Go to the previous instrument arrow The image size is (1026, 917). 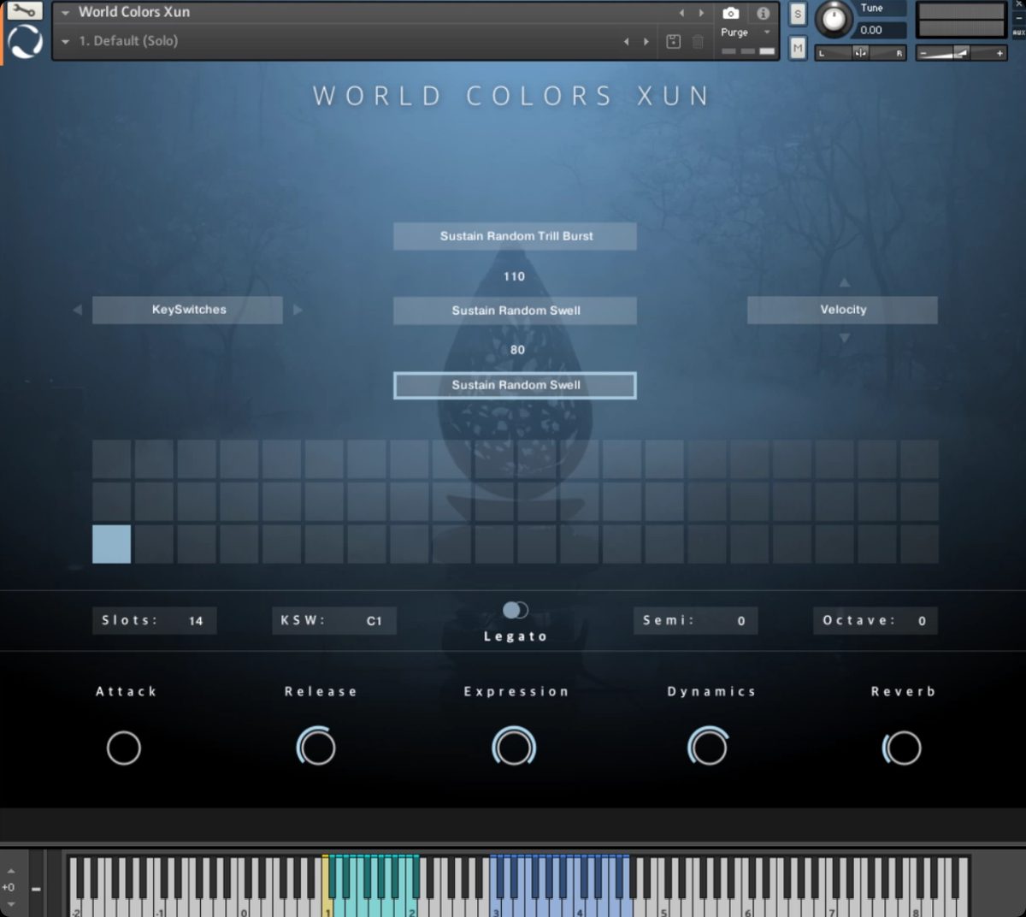(681, 13)
